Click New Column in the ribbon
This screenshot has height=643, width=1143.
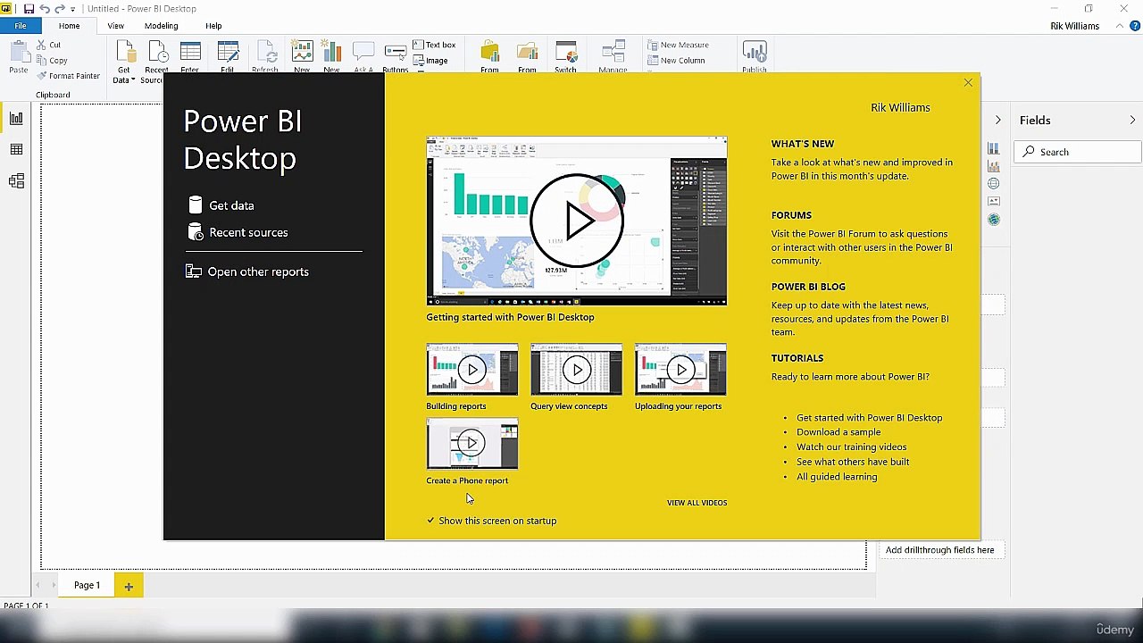(x=675, y=61)
